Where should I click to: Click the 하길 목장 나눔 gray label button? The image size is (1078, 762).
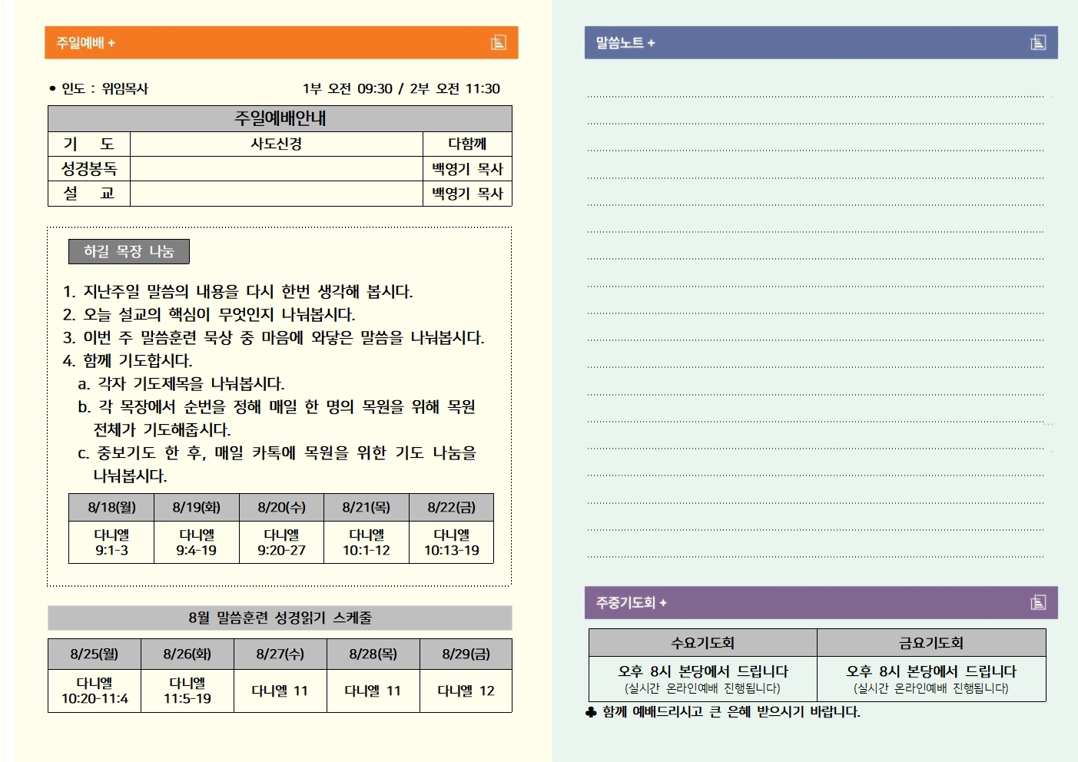point(129,252)
